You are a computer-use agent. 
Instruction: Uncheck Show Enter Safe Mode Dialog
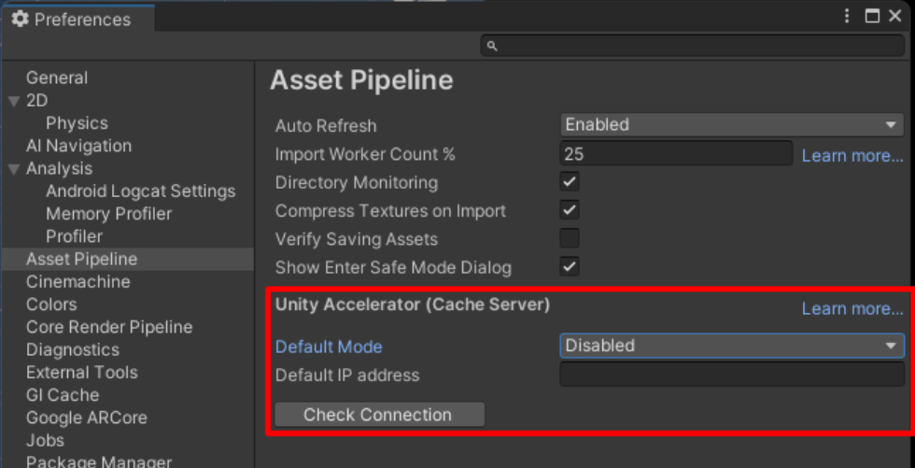(x=570, y=267)
